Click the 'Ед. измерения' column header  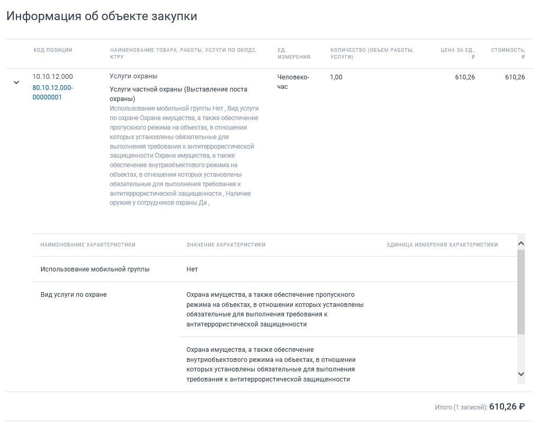[293, 53]
